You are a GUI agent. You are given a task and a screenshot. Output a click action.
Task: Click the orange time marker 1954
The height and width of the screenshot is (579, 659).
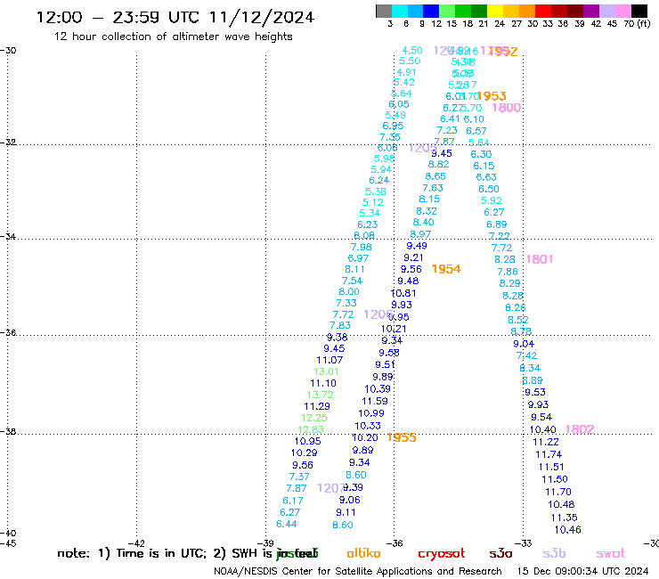(446, 269)
